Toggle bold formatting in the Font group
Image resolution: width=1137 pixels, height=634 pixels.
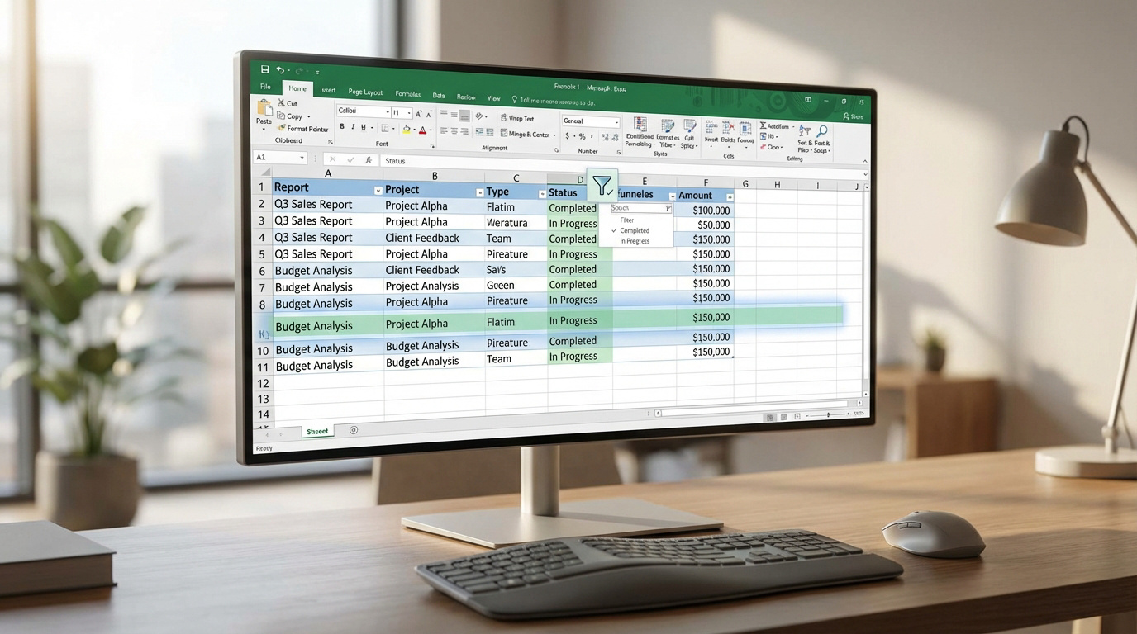tap(342, 127)
